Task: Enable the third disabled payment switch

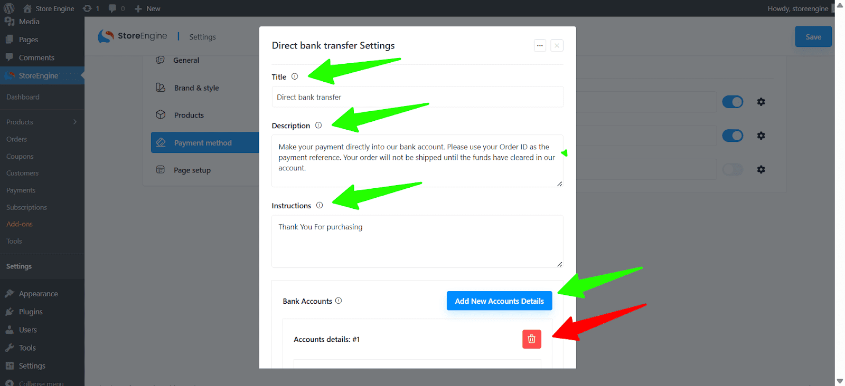Action: (733, 169)
